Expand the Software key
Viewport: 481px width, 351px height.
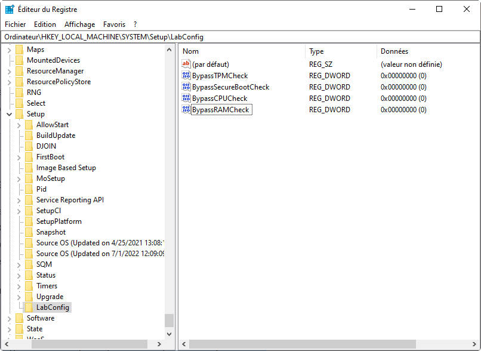click(x=10, y=318)
